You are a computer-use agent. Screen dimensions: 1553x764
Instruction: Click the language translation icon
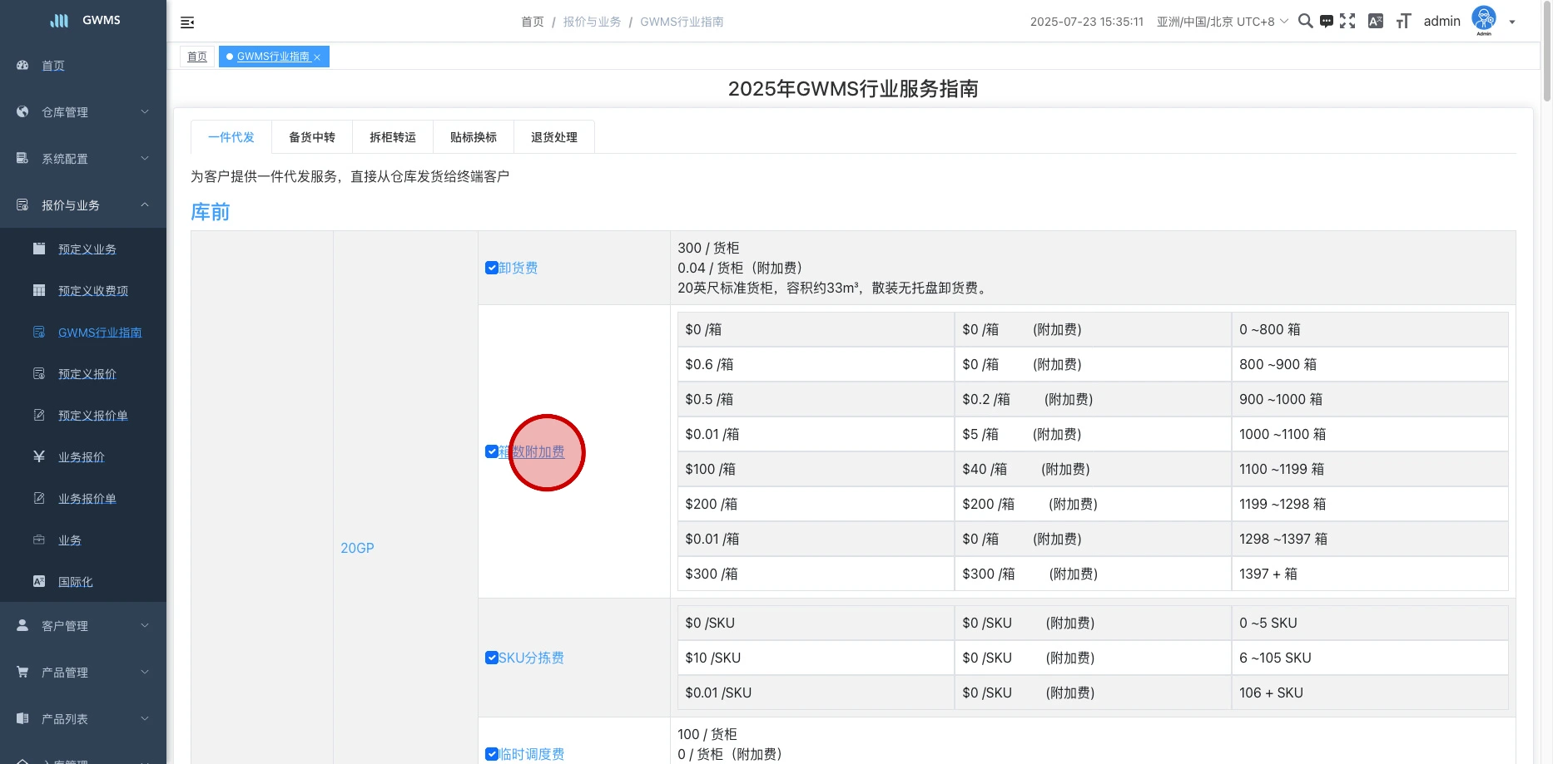point(1376,22)
